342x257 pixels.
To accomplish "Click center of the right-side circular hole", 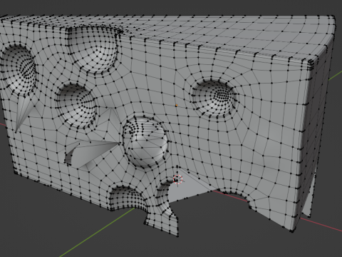I will pos(215,98).
